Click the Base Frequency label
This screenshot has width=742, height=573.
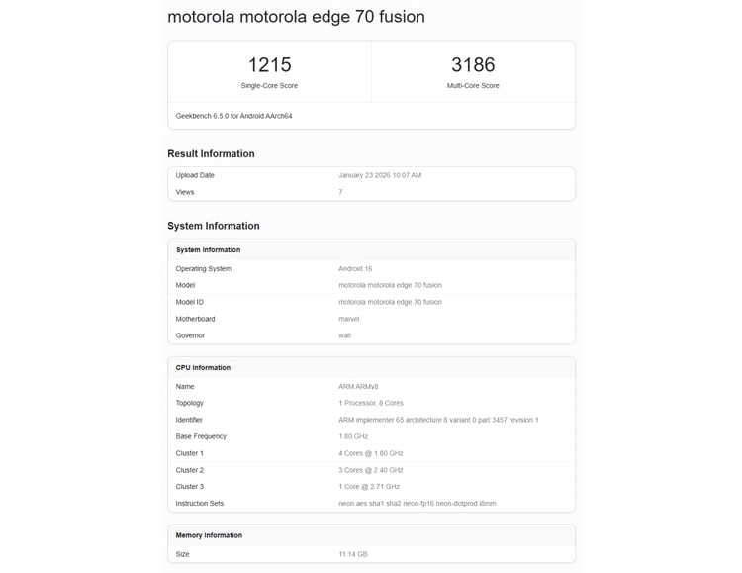(x=201, y=436)
